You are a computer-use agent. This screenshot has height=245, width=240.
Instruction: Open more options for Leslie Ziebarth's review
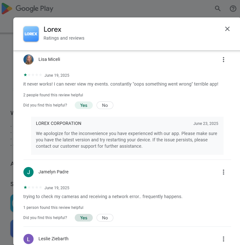224,239
